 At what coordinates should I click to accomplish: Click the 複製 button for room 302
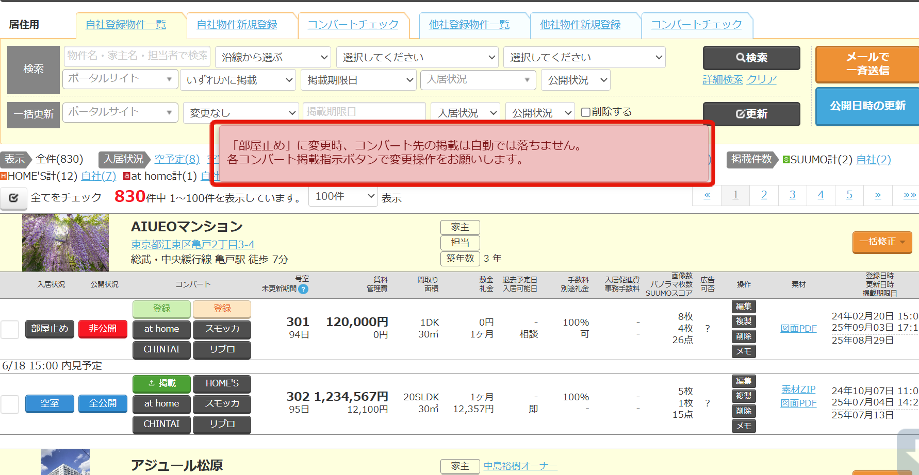(744, 396)
